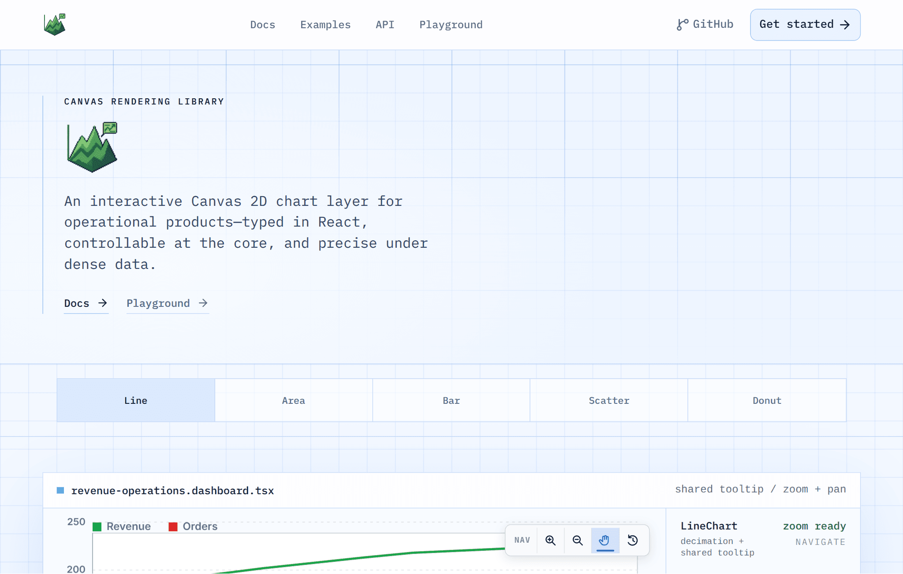Click the 'shared tooltip / zoom + pan' label
The width and height of the screenshot is (903, 574).
(761, 489)
